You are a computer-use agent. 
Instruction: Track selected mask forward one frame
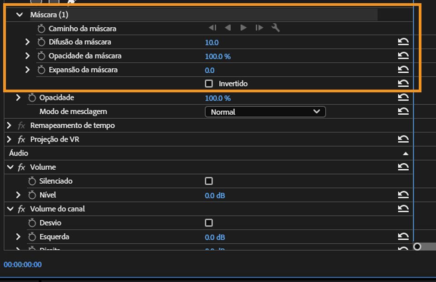pos(259,28)
